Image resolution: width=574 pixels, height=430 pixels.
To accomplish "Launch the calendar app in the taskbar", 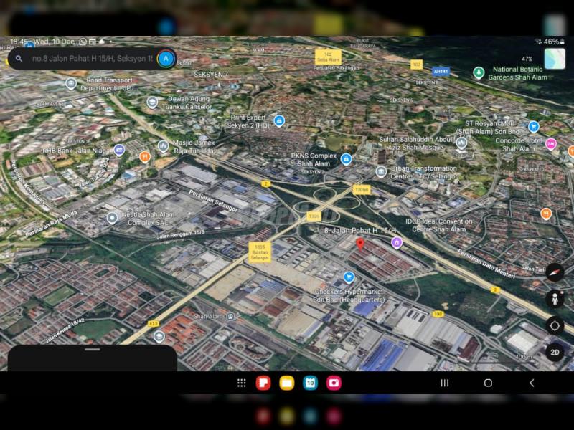I will (310, 383).
